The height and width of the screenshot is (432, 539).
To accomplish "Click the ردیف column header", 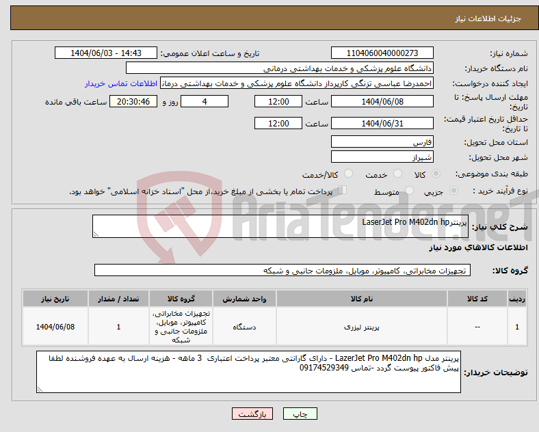I will pyautogui.click(x=517, y=299).
